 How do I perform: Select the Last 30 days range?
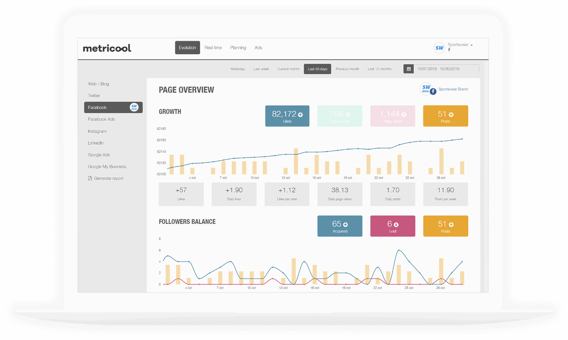317,69
